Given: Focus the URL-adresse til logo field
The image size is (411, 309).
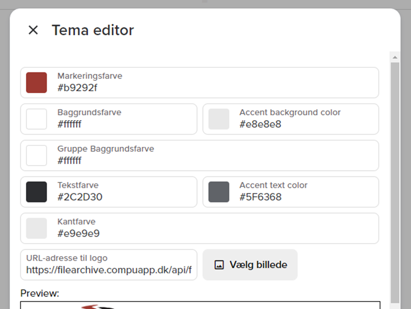Looking at the screenshot, I should point(109,265).
